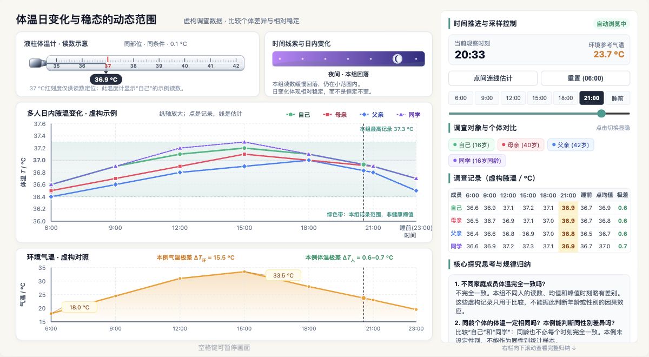Click the 时间推进与采样控制 section title

pyautogui.click(x=485, y=24)
